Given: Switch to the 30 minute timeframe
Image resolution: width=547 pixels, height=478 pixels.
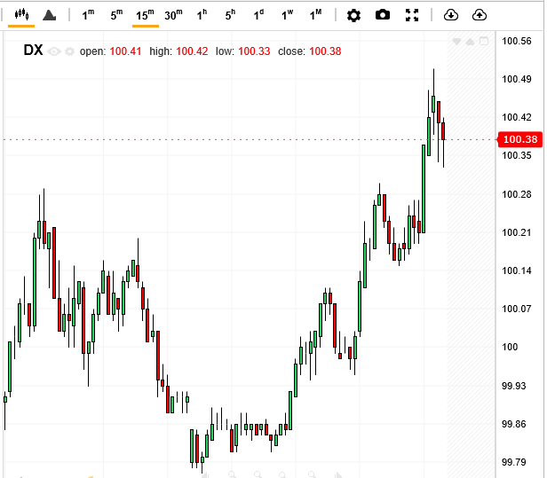Looking at the screenshot, I should pos(173,15).
